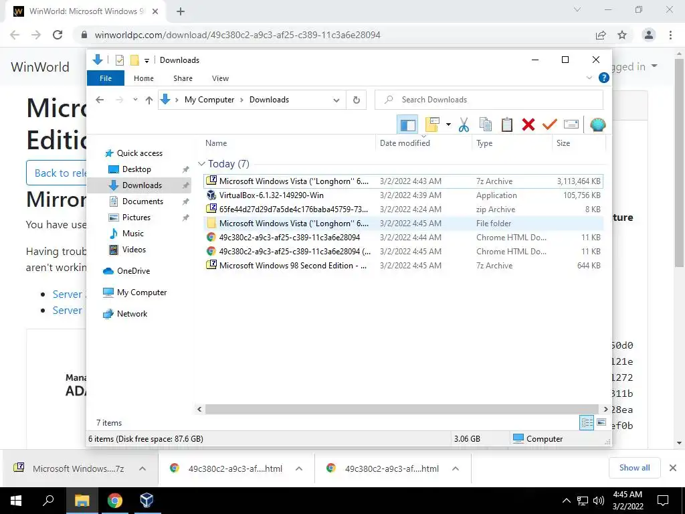
Task: Click the Copy icon in the Explorer toolbar
Action: 486,125
